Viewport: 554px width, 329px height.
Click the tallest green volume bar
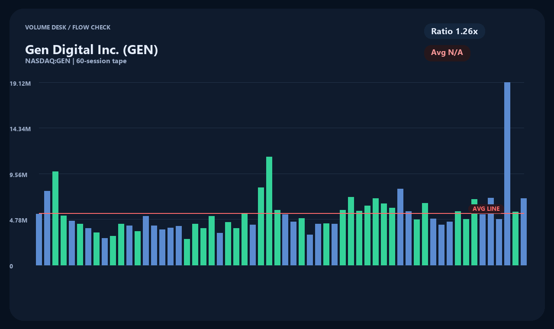click(269, 211)
